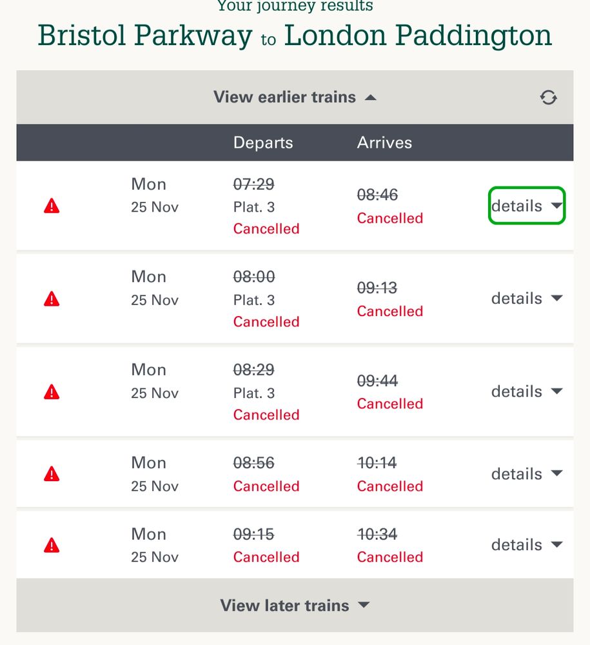This screenshot has width=590, height=645.
Task: Click the struck-through 07:29 departure time
Action: tap(253, 184)
